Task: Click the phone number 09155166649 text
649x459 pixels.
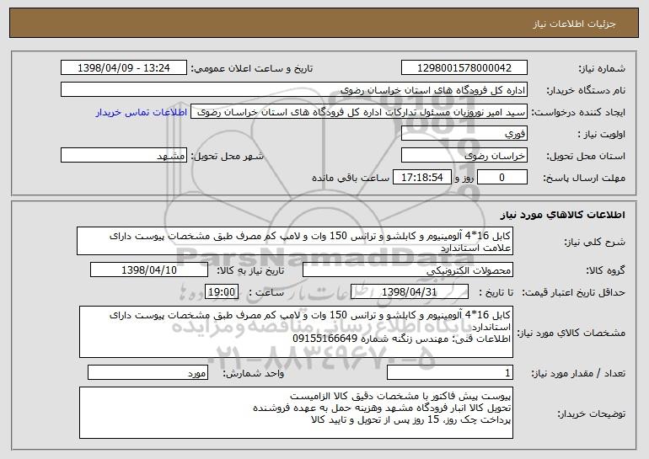Action: point(324,339)
